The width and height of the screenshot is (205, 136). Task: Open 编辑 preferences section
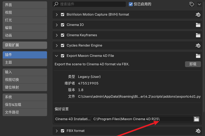25,28
